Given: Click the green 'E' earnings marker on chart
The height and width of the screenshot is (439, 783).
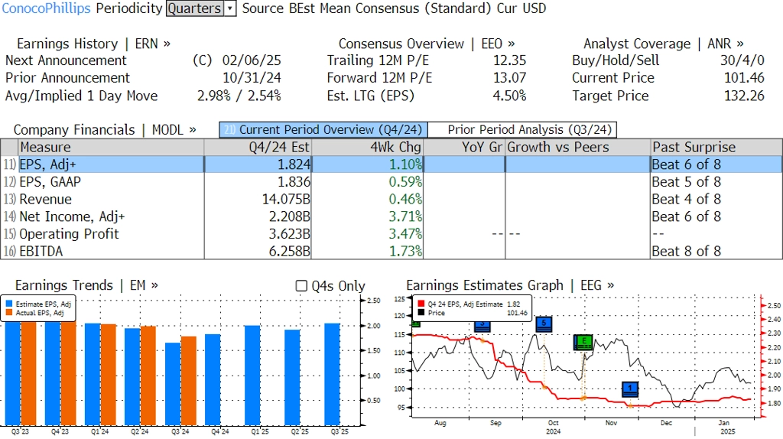Looking at the screenshot, I should 583,343.
